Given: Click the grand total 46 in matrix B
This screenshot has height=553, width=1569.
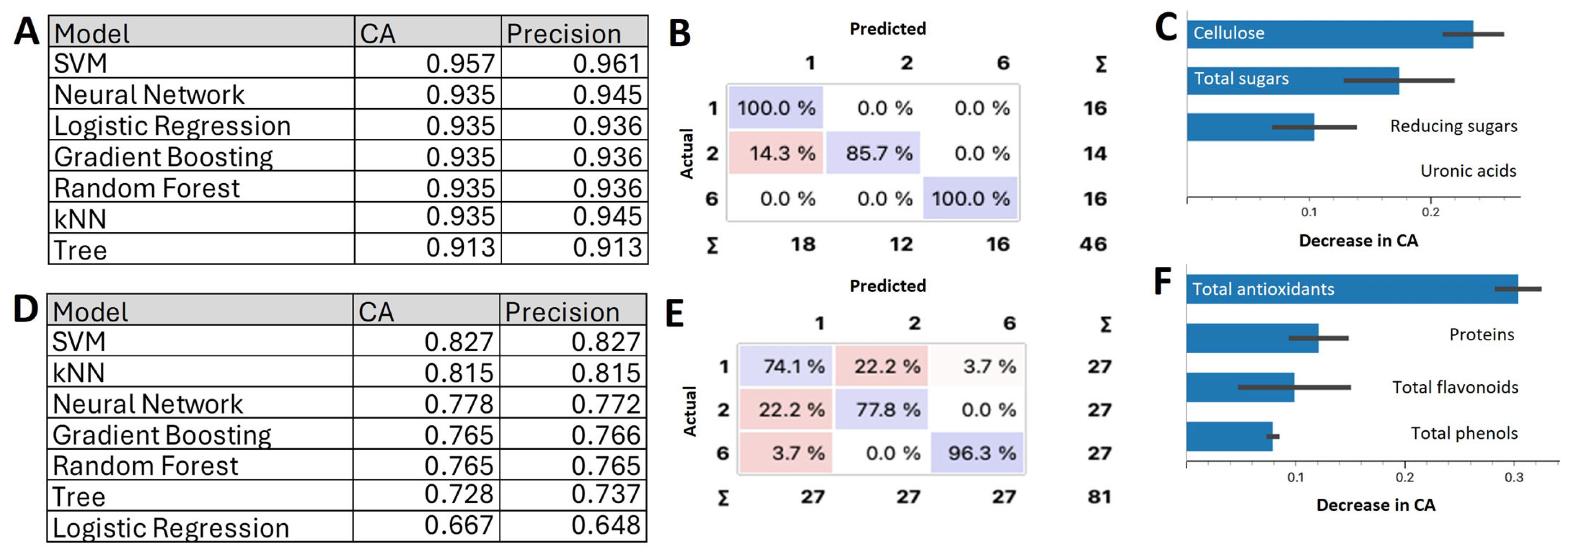Looking at the screenshot, I should (1093, 245).
